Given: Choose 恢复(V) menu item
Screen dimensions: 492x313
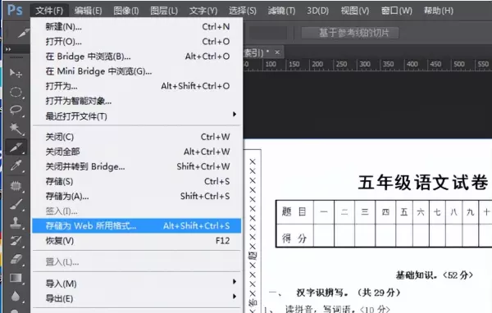Looking at the screenshot, I should point(137,241).
